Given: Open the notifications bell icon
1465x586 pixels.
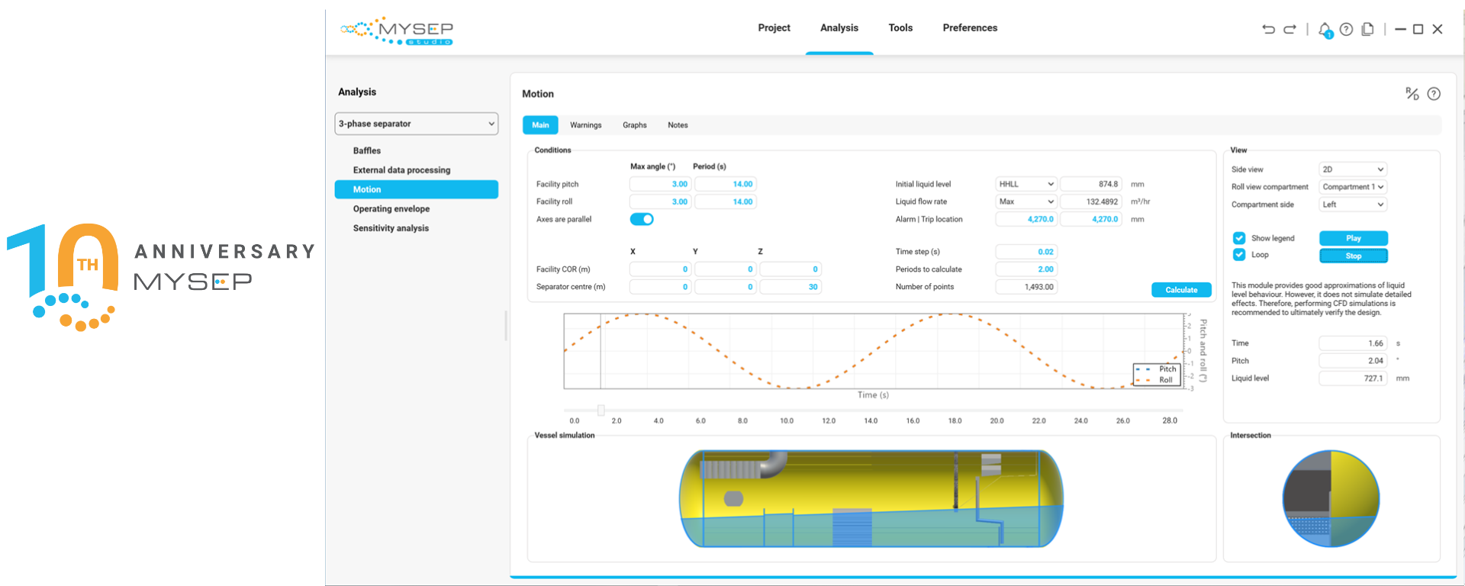Looking at the screenshot, I should tap(1325, 30).
